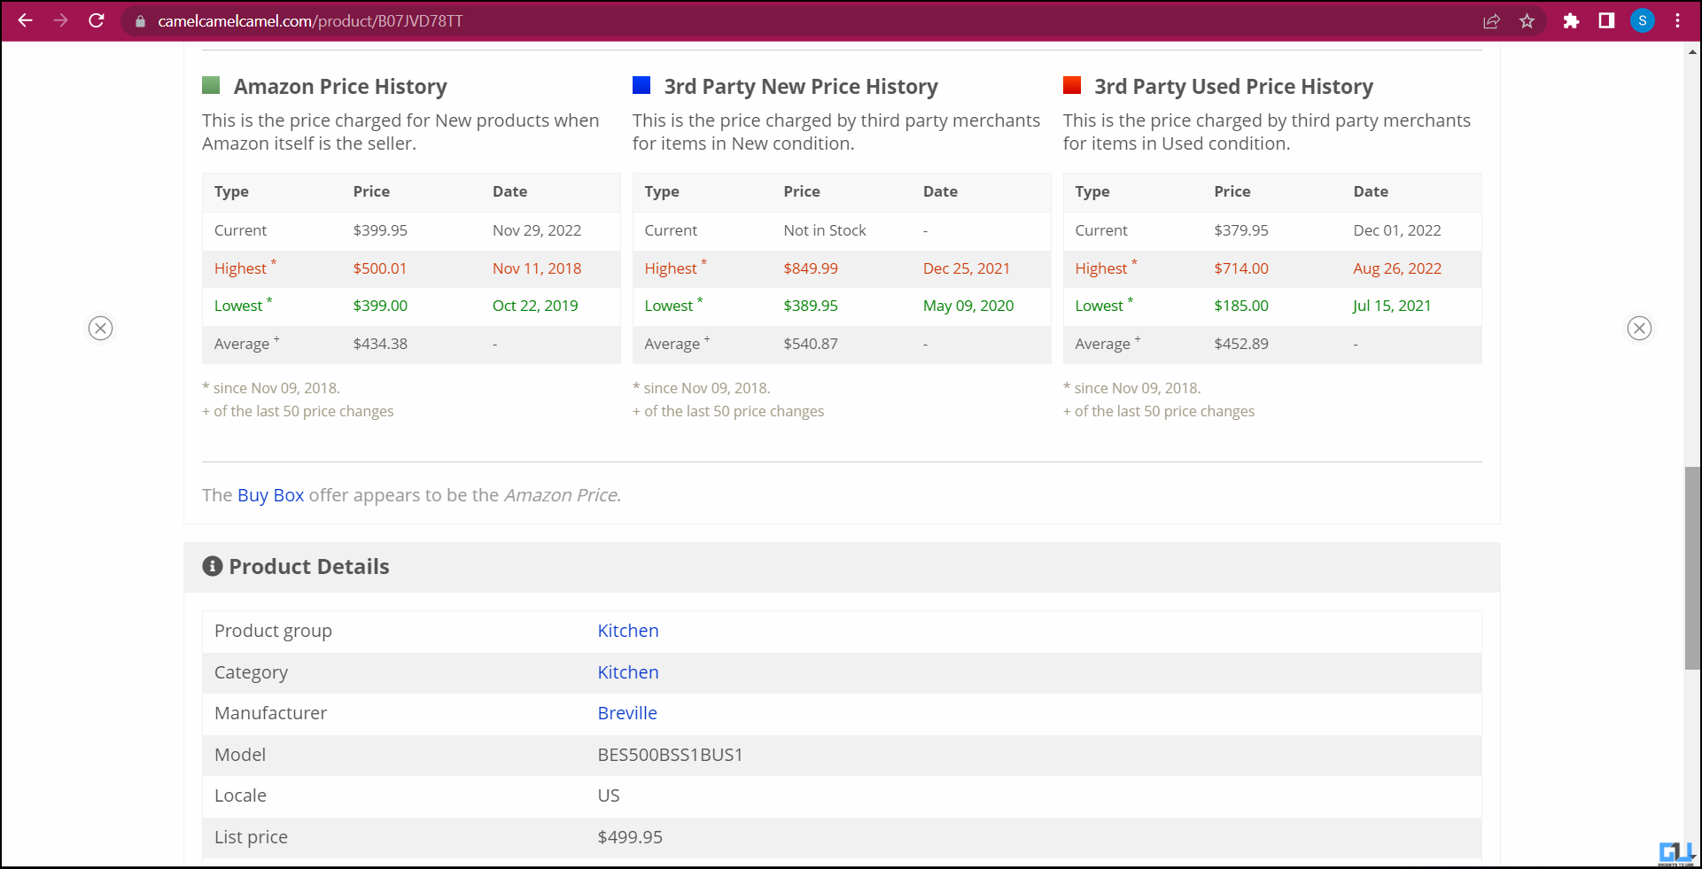Screen dimensions: 1702x869
Task: Click the share icon in the toolbar
Action: tap(1492, 20)
